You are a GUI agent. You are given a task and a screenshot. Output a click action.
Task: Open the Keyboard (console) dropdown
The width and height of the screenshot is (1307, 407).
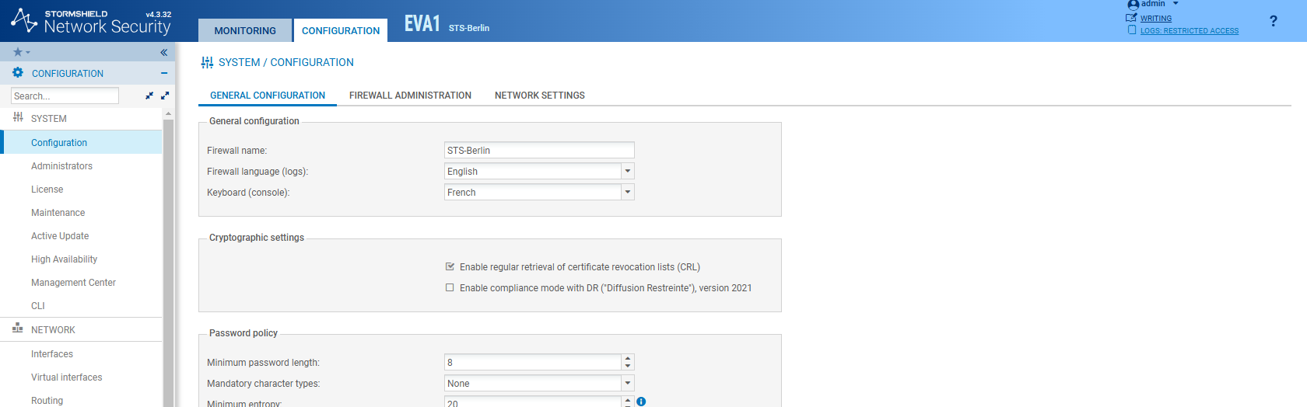click(627, 192)
